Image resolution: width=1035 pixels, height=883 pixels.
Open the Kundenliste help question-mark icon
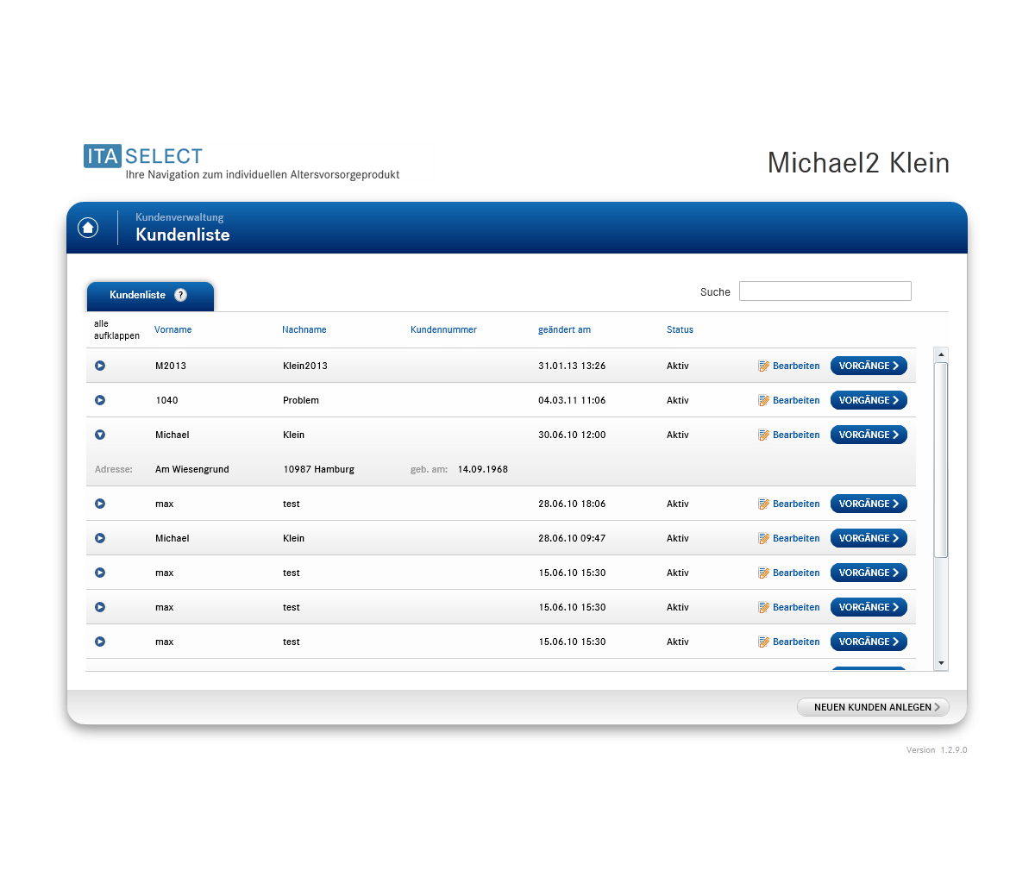coord(180,295)
